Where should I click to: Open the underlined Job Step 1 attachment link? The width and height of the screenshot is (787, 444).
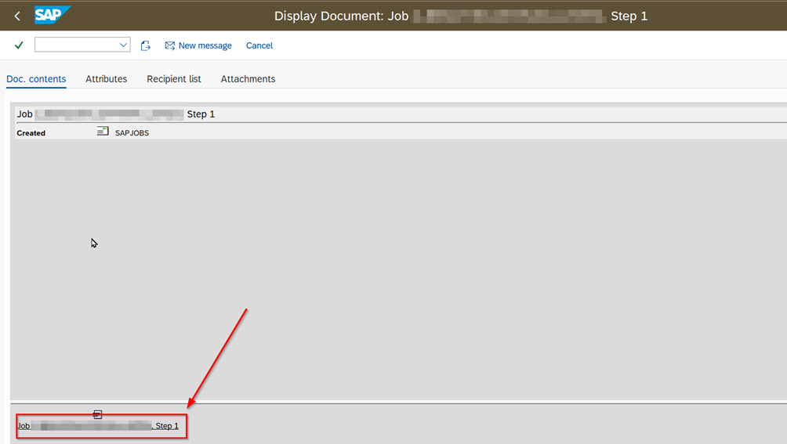pyautogui.click(x=98, y=426)
